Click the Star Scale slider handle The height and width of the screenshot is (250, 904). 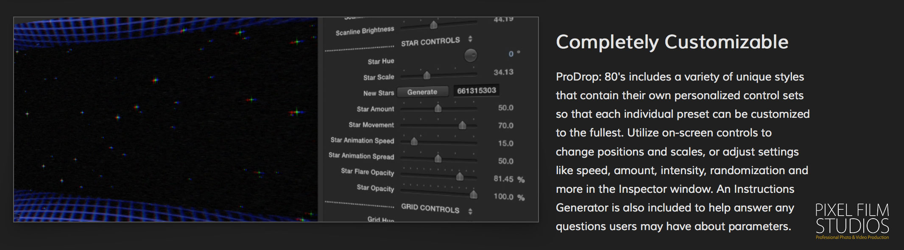pyautogui.click(x=427, y=75)
